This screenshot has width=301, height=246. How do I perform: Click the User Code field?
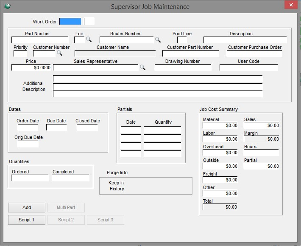click(x=249, y=68)
